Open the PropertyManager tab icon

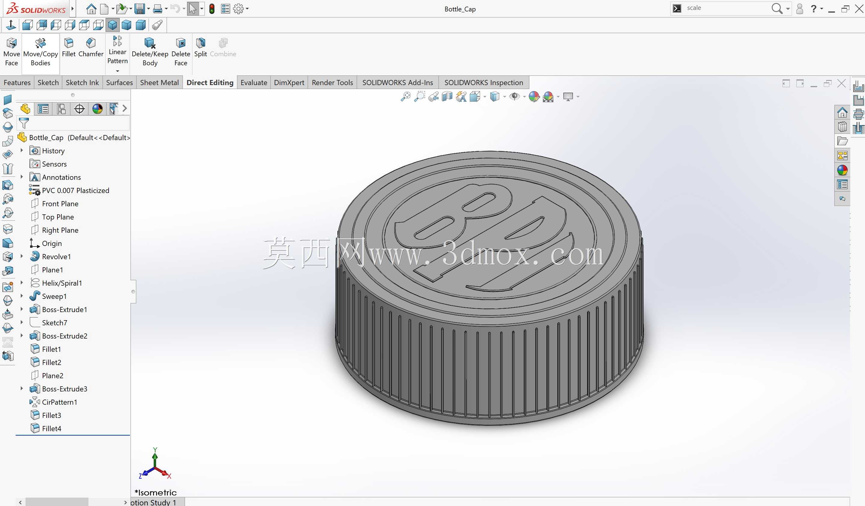pyautogui.click(x=43, y=109)
